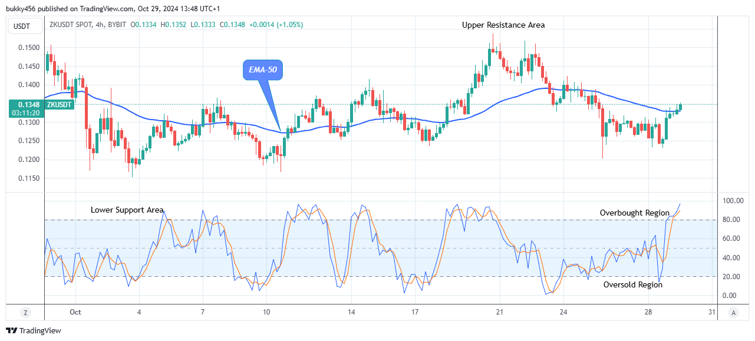Click the low value L0.1333
Screen dimensions: 755x341
(203, 25)
